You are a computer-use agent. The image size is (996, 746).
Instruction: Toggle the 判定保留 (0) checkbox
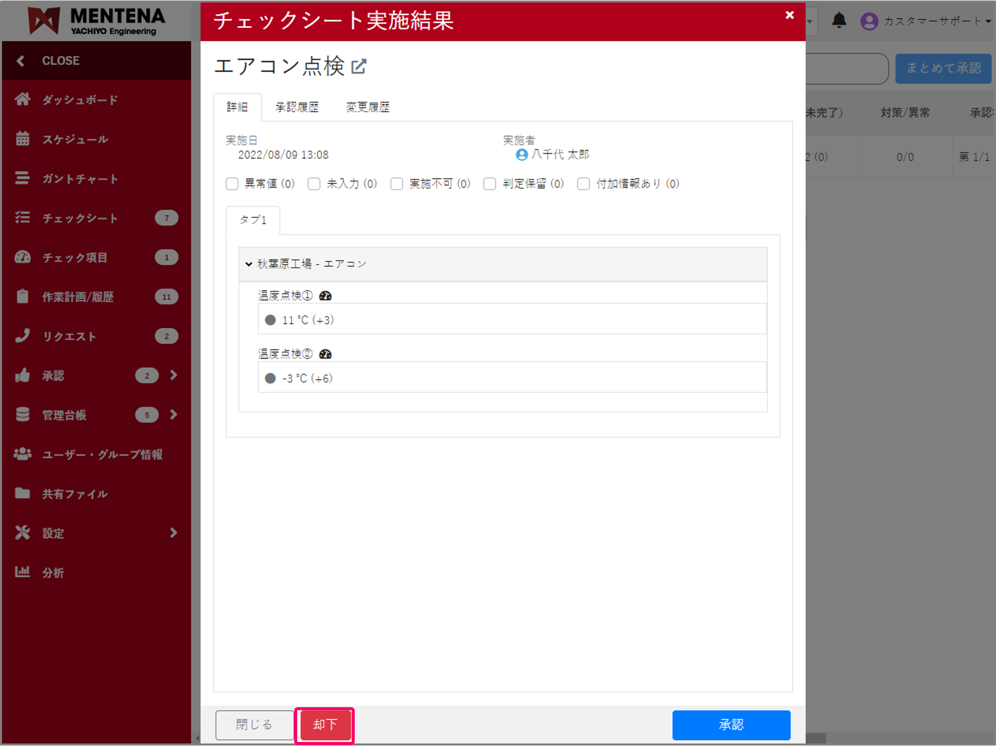click(x=489, y=184)
